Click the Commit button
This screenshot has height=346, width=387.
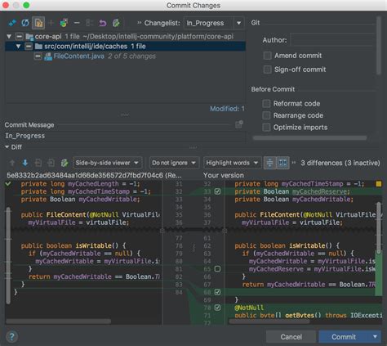(344, 337)
